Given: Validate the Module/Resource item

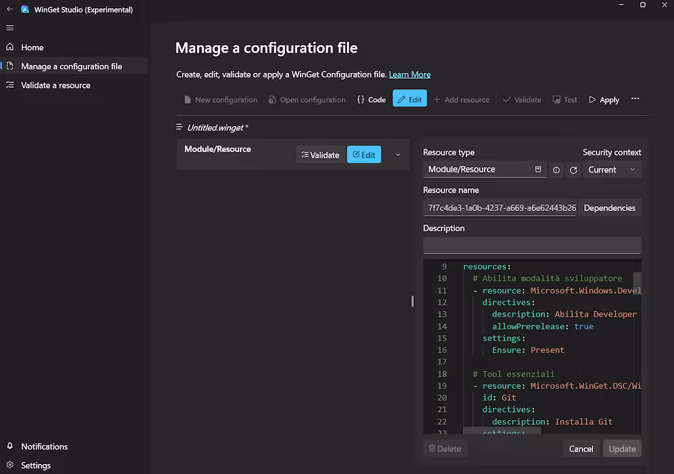Looking at the screenshot, I should 320,155.
